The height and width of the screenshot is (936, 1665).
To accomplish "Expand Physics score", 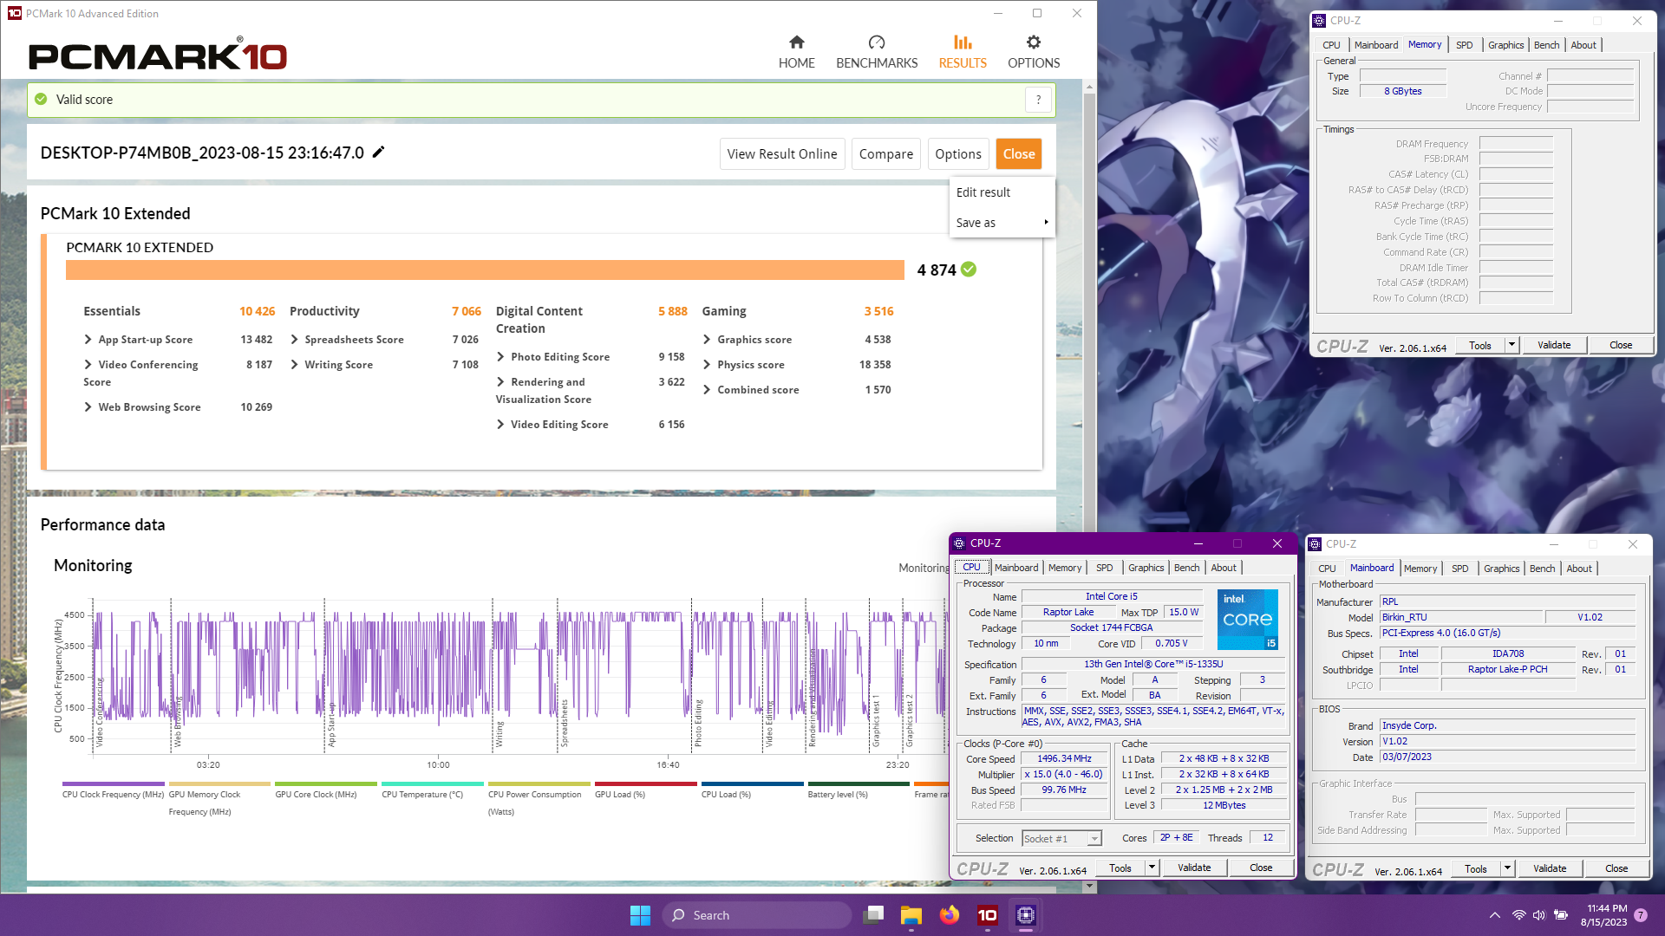I will point(707,365).
